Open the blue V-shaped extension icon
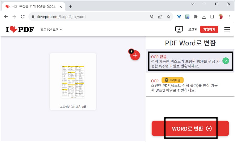This screenshot has height=142, width=235. (179, 17)
